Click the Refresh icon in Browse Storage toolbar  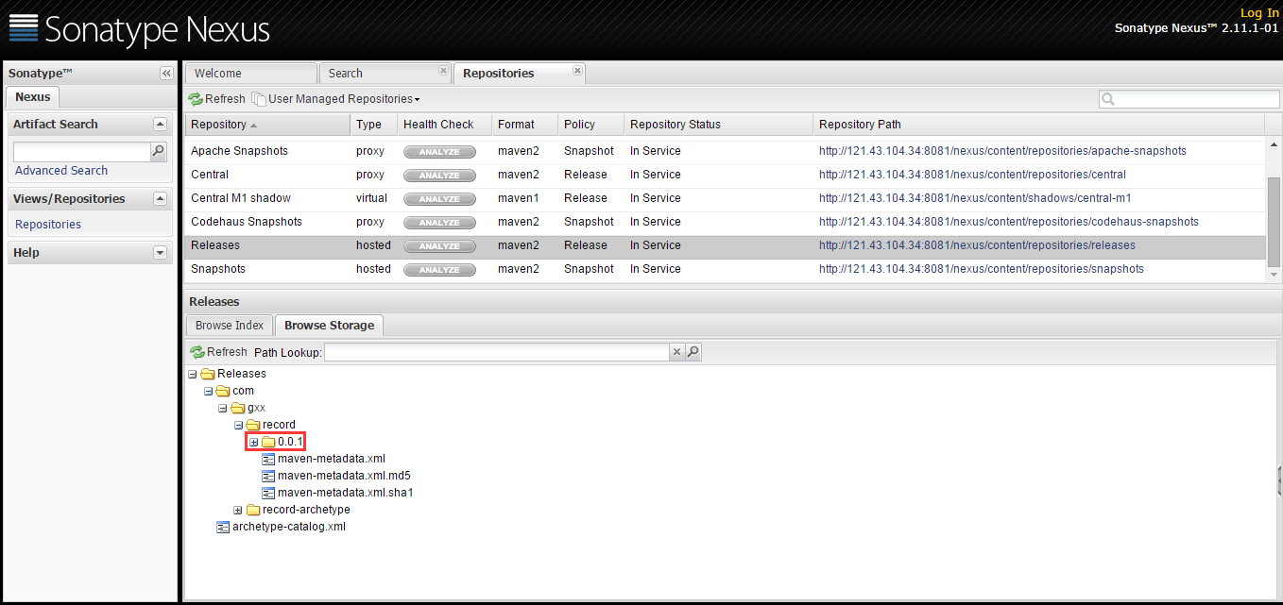197,352
